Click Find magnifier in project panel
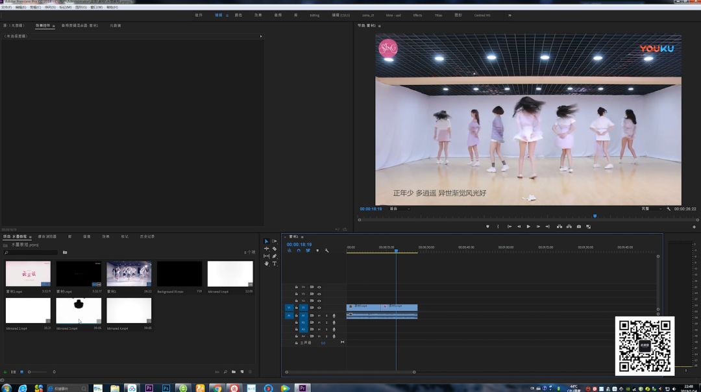This screenshot has width=701, height=392. (225, 372)
